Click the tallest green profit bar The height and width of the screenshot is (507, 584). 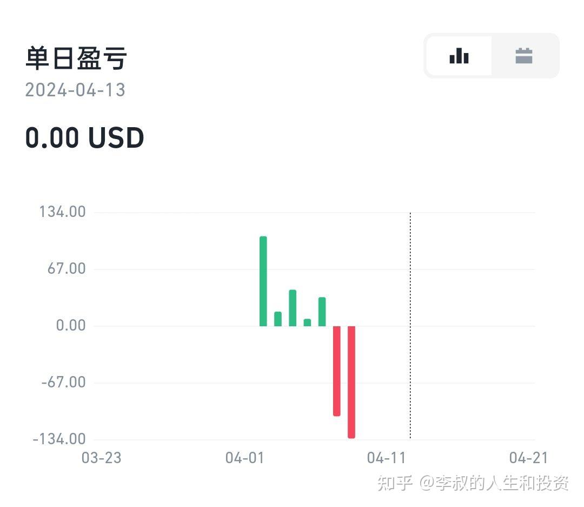coord(263,281)
